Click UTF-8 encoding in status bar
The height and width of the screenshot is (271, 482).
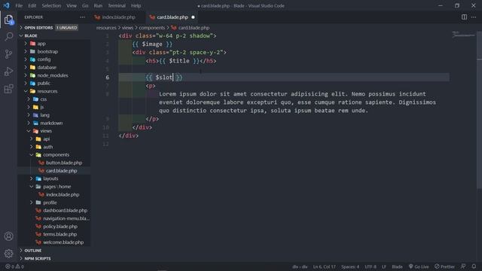coord(371,266)
